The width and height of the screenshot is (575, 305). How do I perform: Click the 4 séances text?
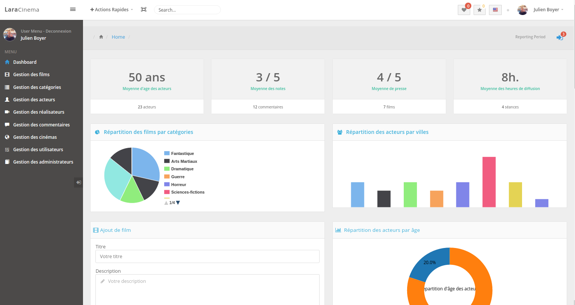tap(510, 107)
